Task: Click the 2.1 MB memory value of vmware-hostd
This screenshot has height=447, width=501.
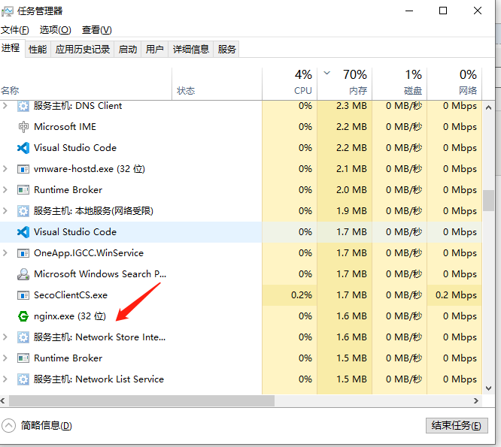Action: click(x=351, y=169)
